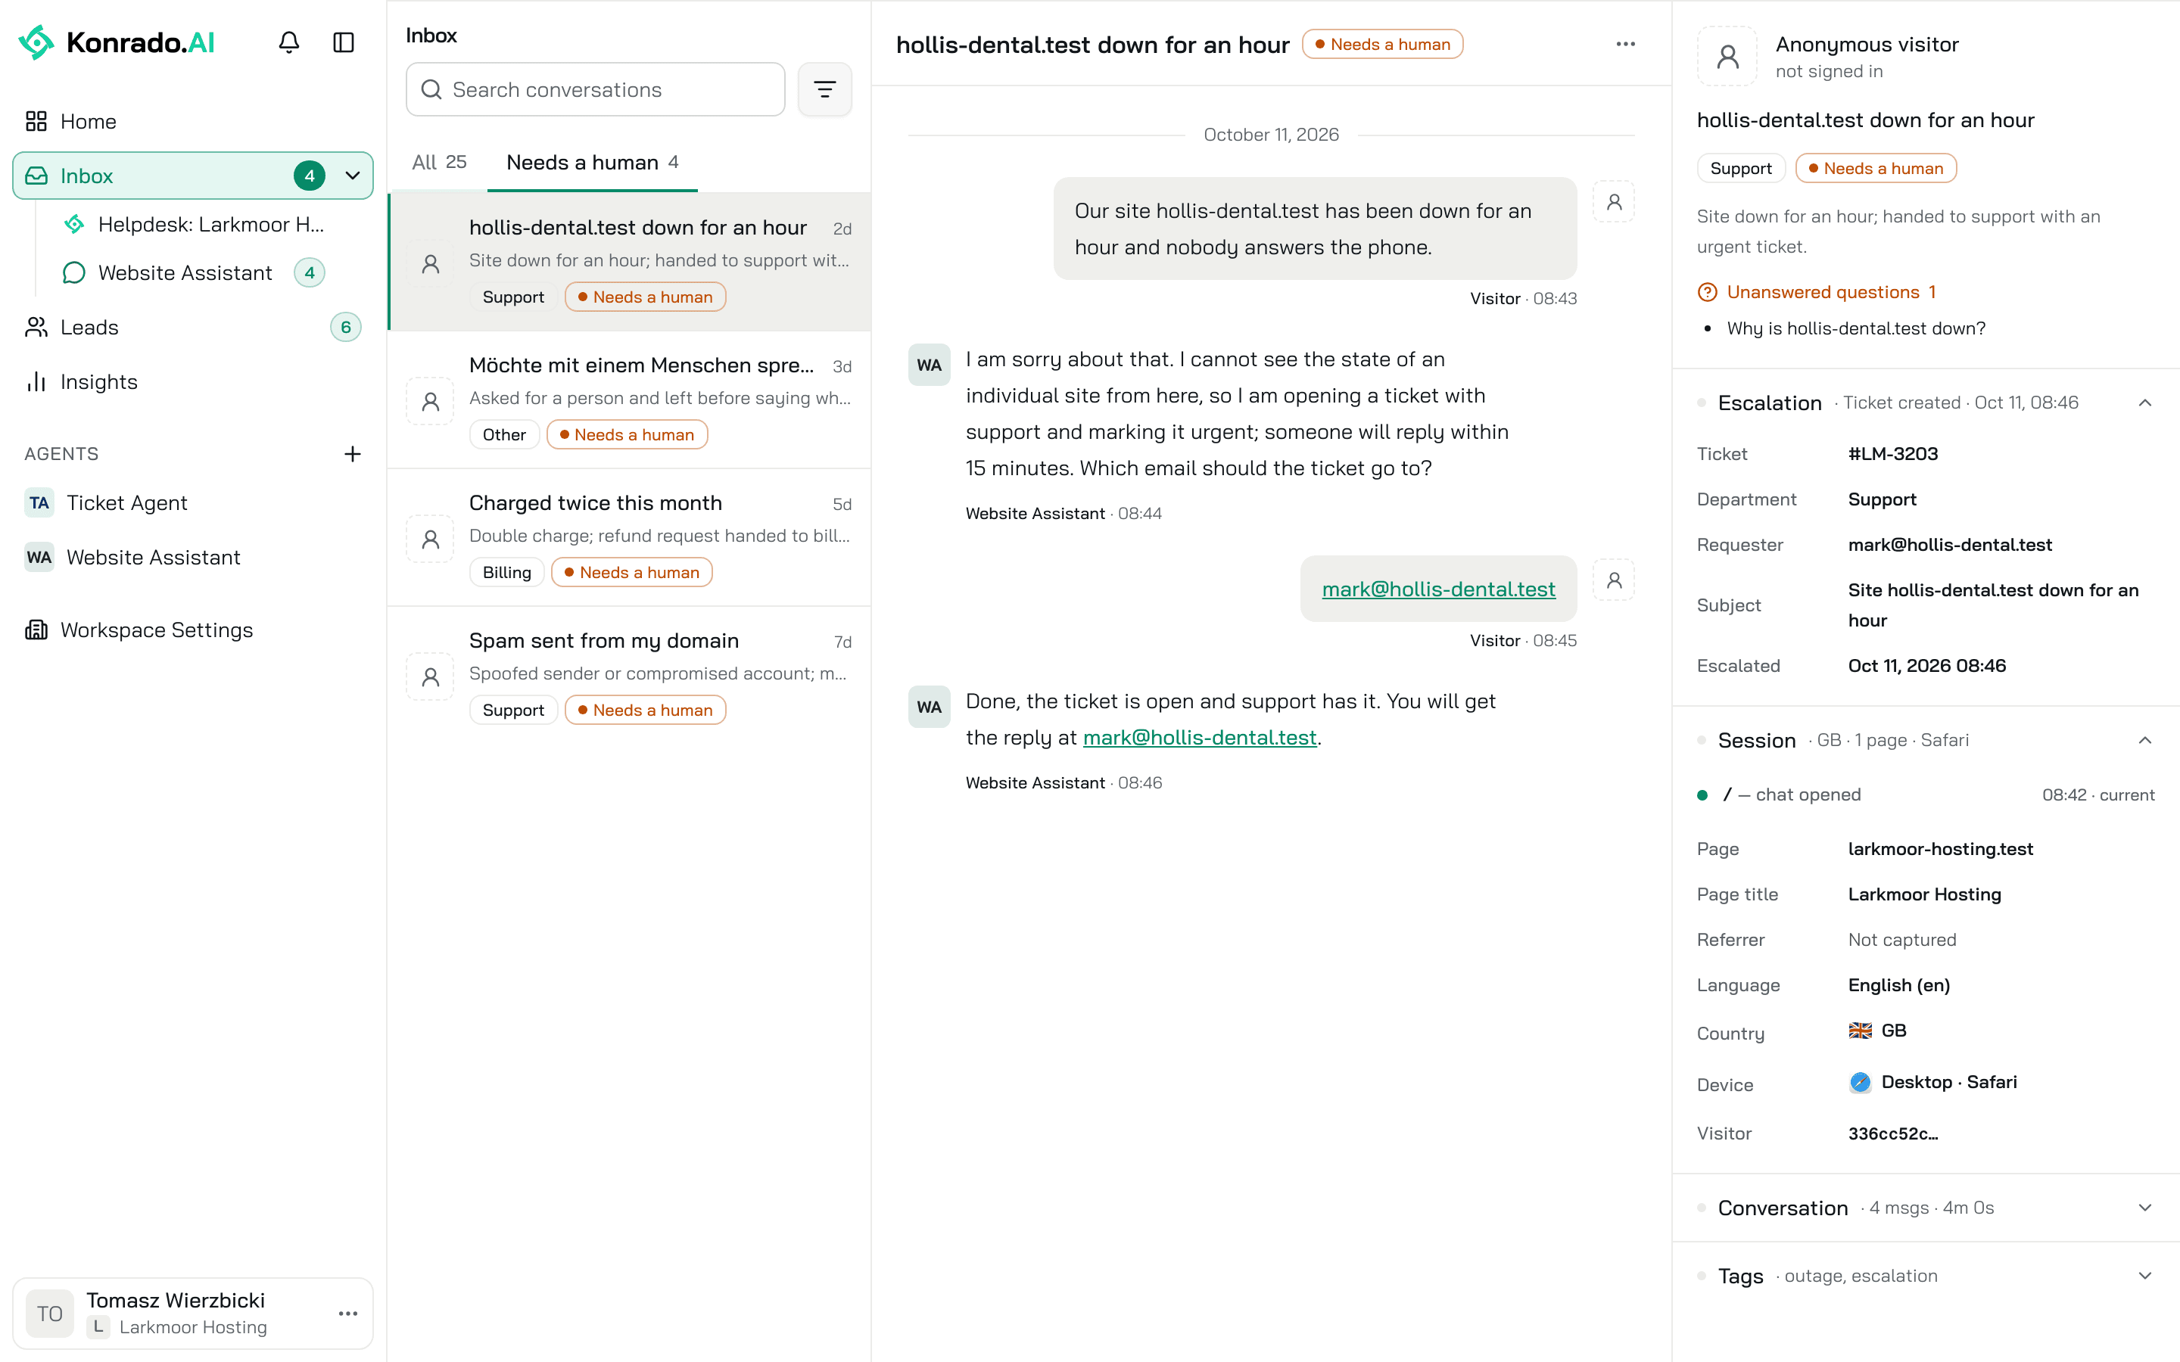Select the Needs a human tab
The height and width of the screenshot is (1362, 2180).
(593, 162)
